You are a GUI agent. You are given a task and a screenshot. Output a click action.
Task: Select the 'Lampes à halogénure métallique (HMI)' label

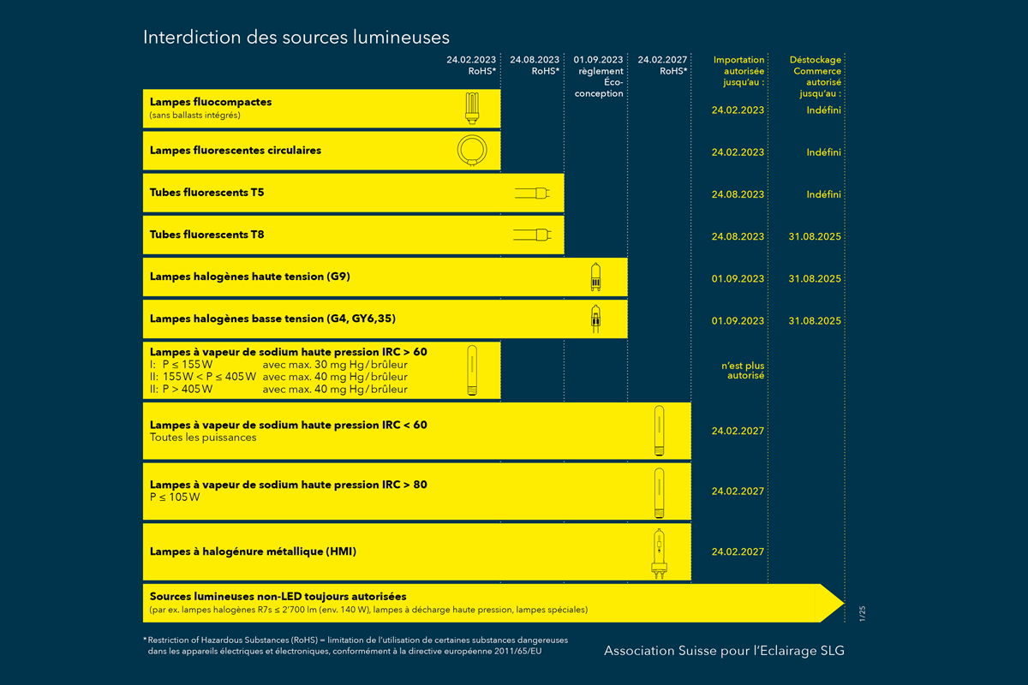(x=253, y=552)
